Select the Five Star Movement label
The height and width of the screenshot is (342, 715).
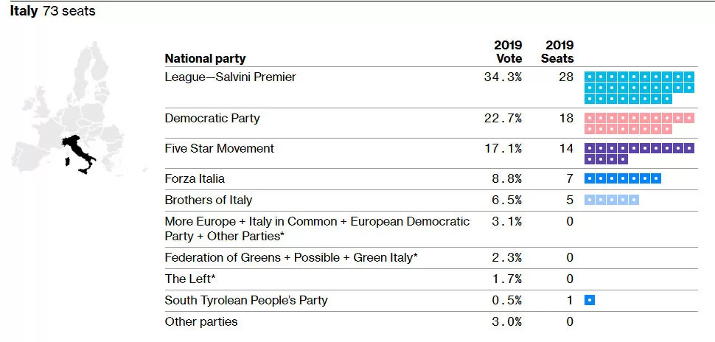pyautogui.click(x=220, y=149)
